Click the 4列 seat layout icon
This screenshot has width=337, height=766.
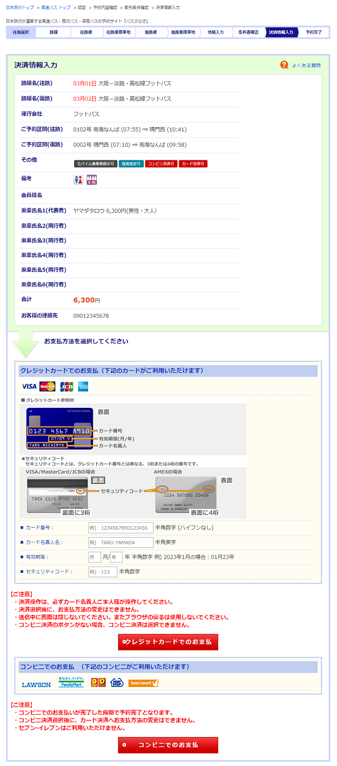coord(92,180)
